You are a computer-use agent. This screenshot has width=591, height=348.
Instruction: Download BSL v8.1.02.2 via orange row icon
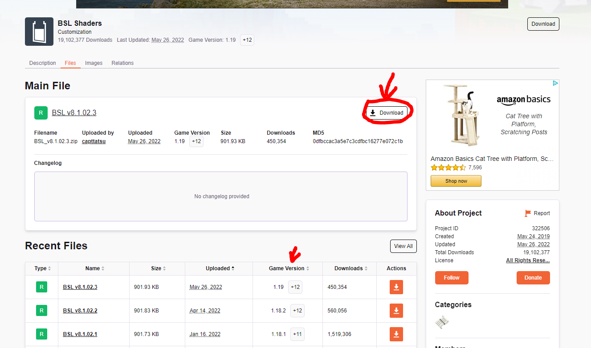point(396,311)
